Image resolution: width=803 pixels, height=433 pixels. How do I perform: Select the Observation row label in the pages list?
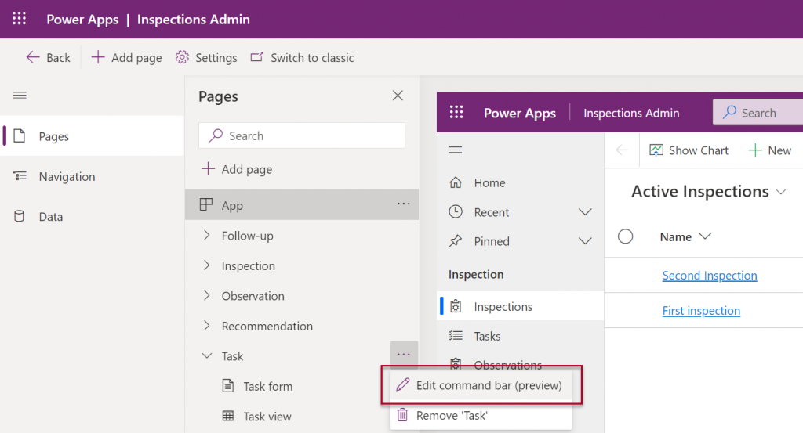pyautogui.click(x=253, y=296)
